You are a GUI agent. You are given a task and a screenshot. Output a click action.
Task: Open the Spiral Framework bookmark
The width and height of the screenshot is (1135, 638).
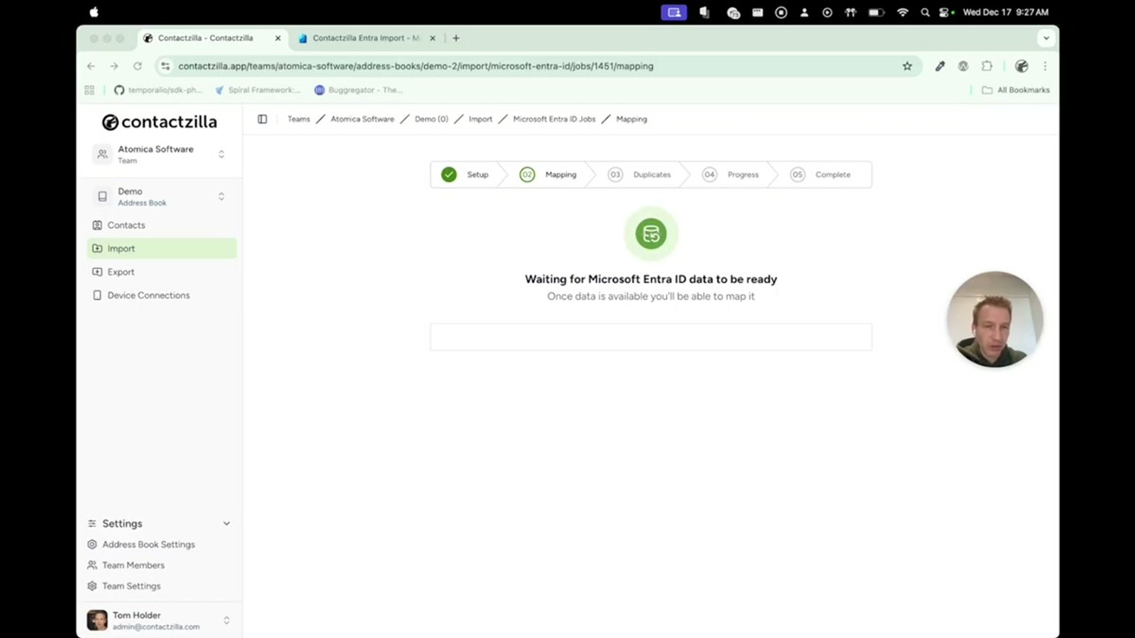tap(258, 90)
